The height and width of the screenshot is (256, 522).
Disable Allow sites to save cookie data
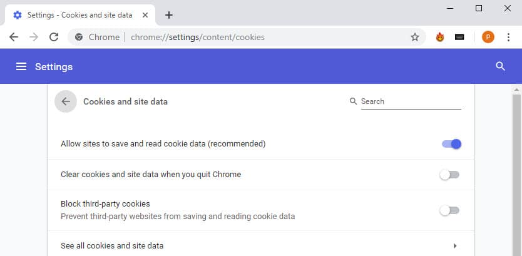pos(451,144)
